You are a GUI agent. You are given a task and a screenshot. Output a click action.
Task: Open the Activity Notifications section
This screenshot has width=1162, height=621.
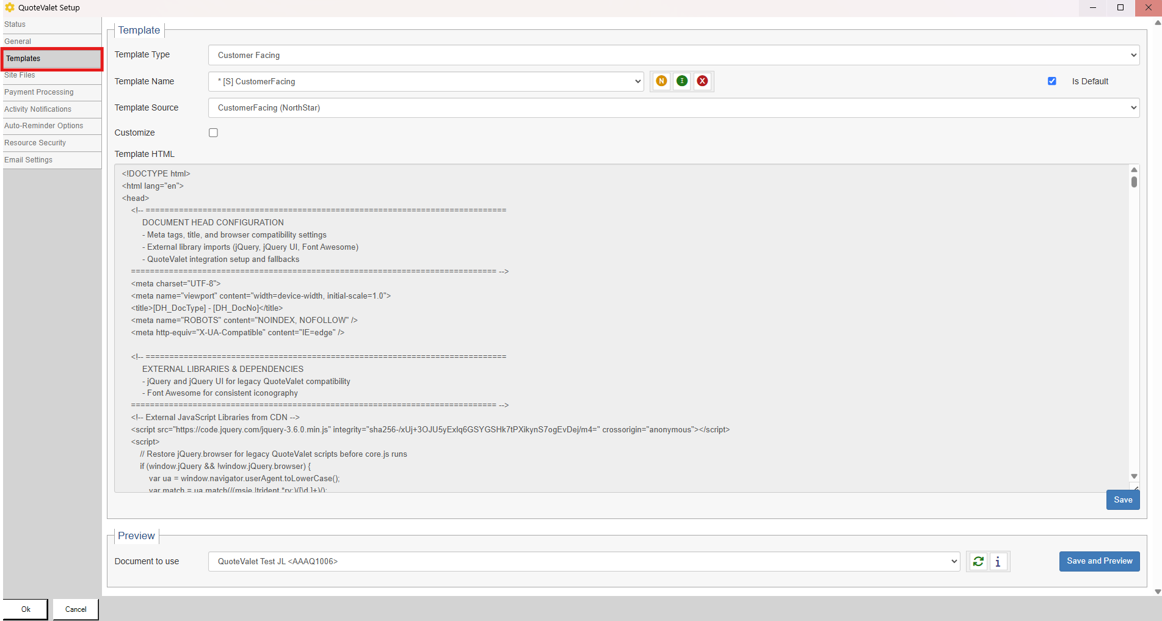click(x=52, y=109)
